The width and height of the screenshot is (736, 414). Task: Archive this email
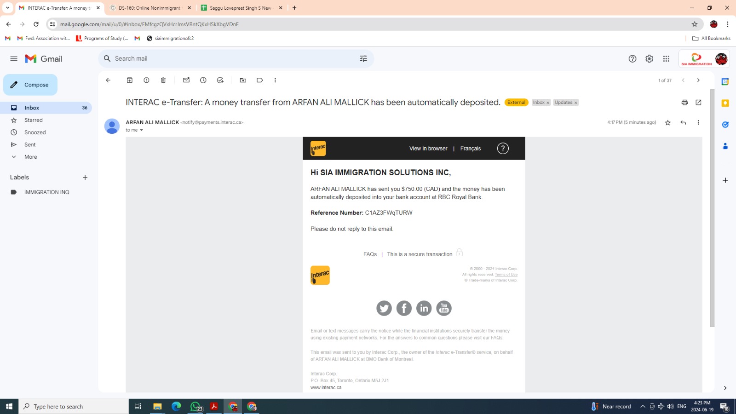(130, 80)
